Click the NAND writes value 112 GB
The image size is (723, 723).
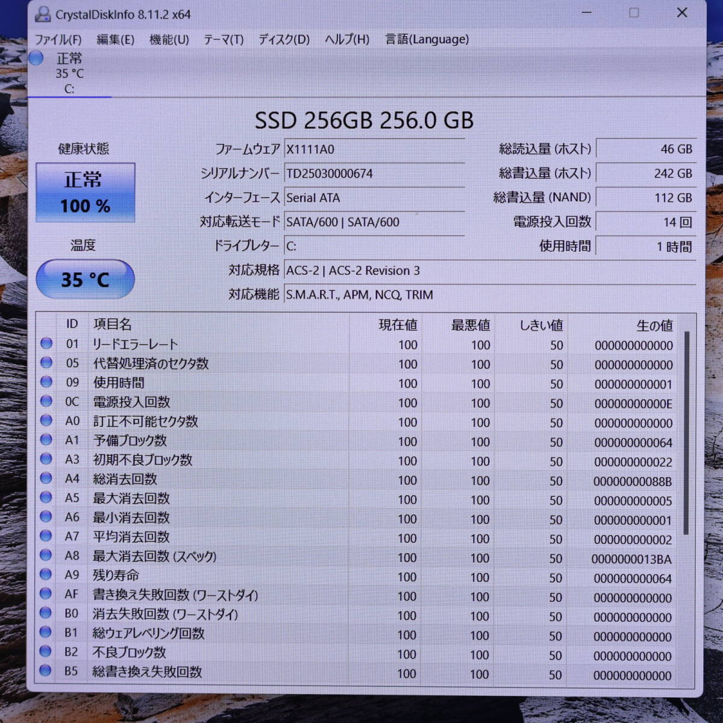click(x=646, y=198)
